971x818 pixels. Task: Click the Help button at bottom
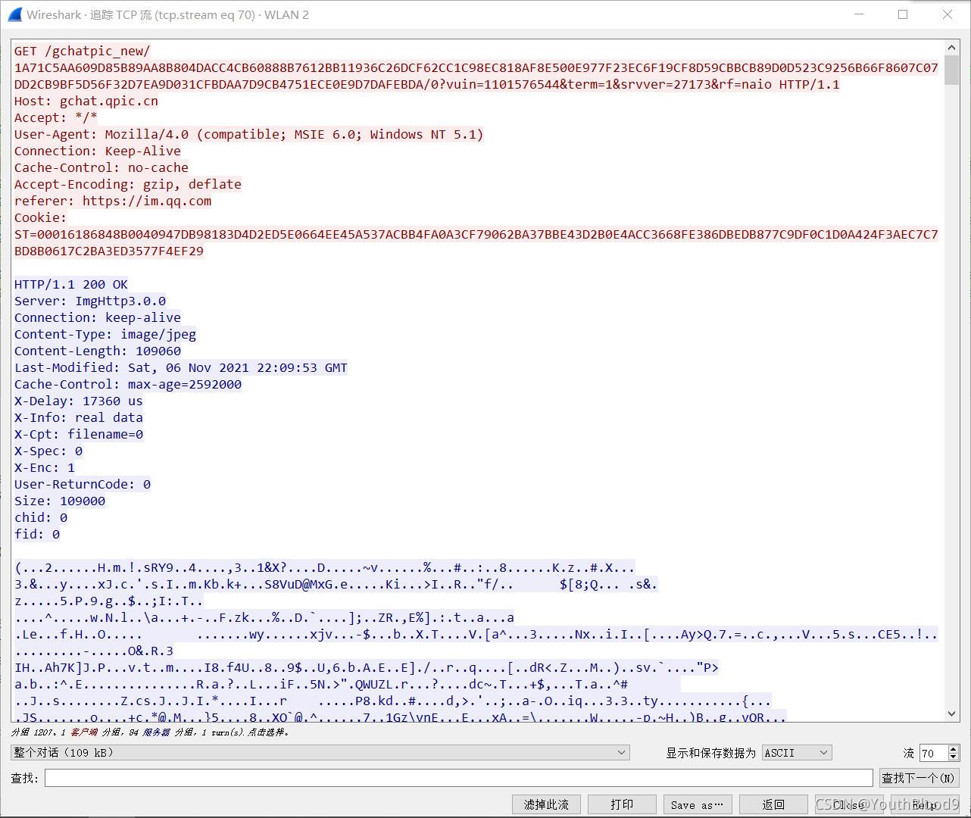pyautogui.click(x=925, y=804)
